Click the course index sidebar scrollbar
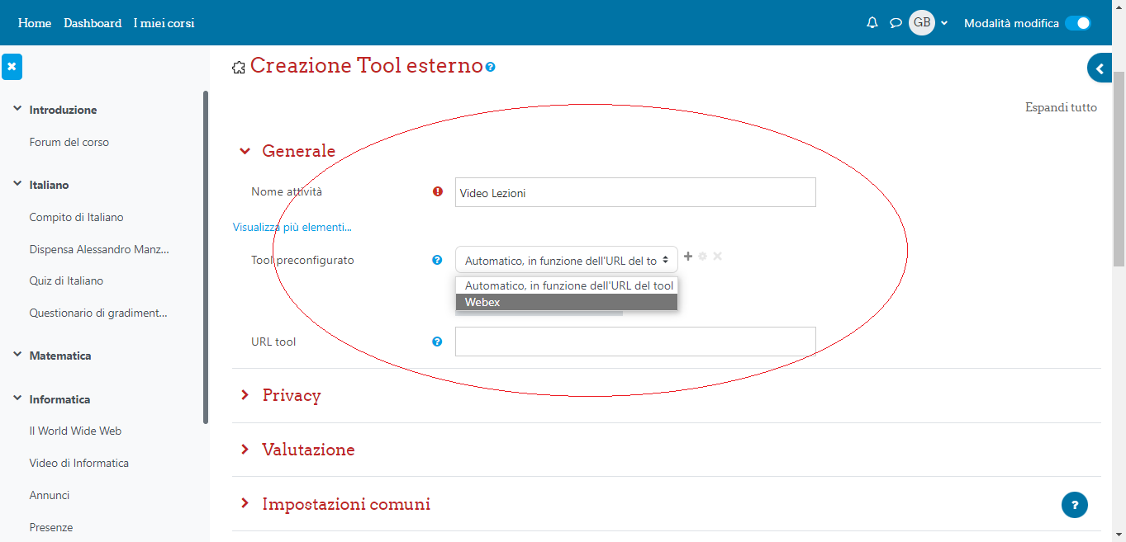Viewport: 1126px width, 542px height. [206, 257]
